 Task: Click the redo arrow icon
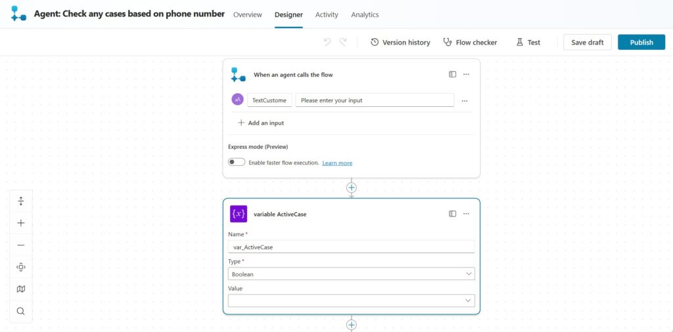pyautogui.click(x=343, y=42)
